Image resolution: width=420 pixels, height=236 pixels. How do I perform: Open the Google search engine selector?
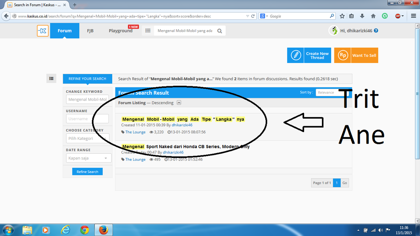tap(264, 16)
